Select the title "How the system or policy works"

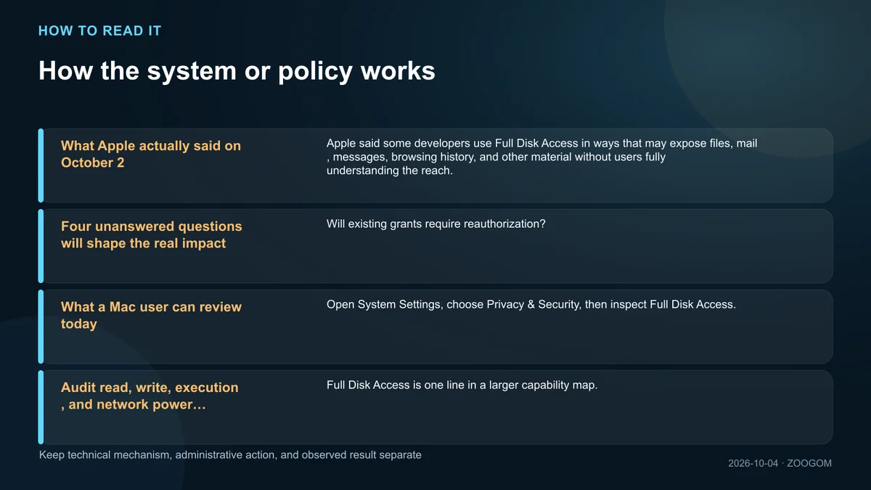click(x=237, y=71)
